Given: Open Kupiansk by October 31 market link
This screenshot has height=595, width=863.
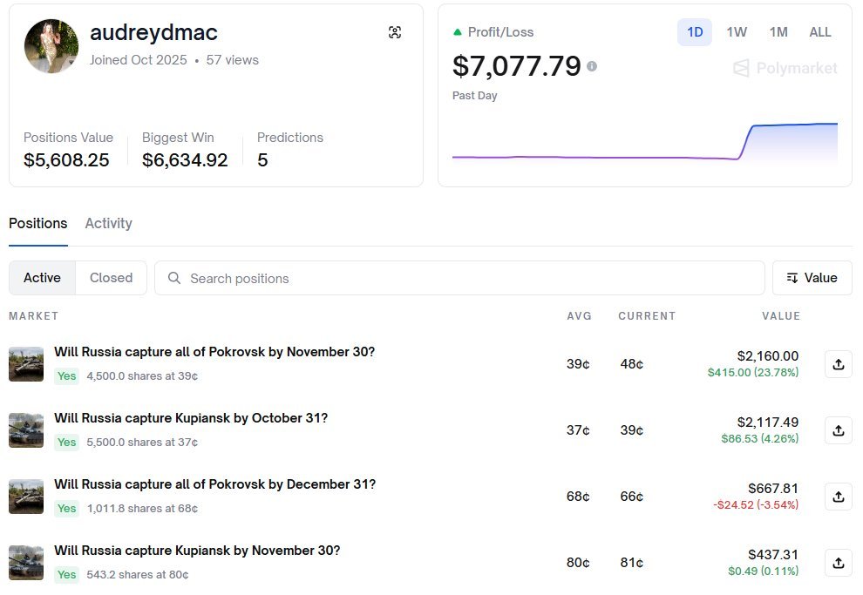Looking at the screenshot, I should (x=191, y=418).
